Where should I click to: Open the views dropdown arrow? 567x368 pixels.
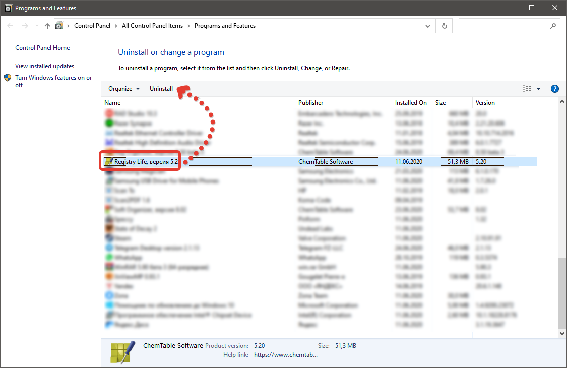pos(538,88)
